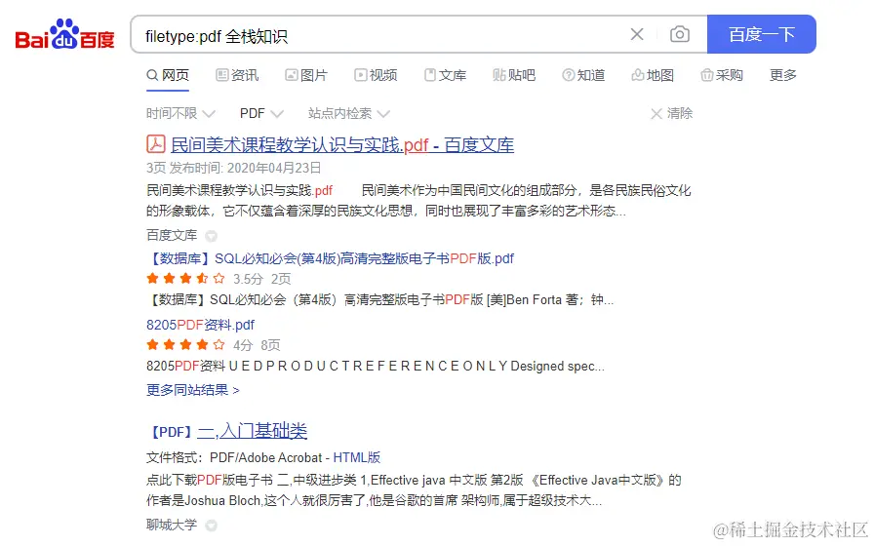This screenshot has width=875, height=546.
Task: Open the 8205PDF资料.pdf link
Action: click(x=200, y=325)
